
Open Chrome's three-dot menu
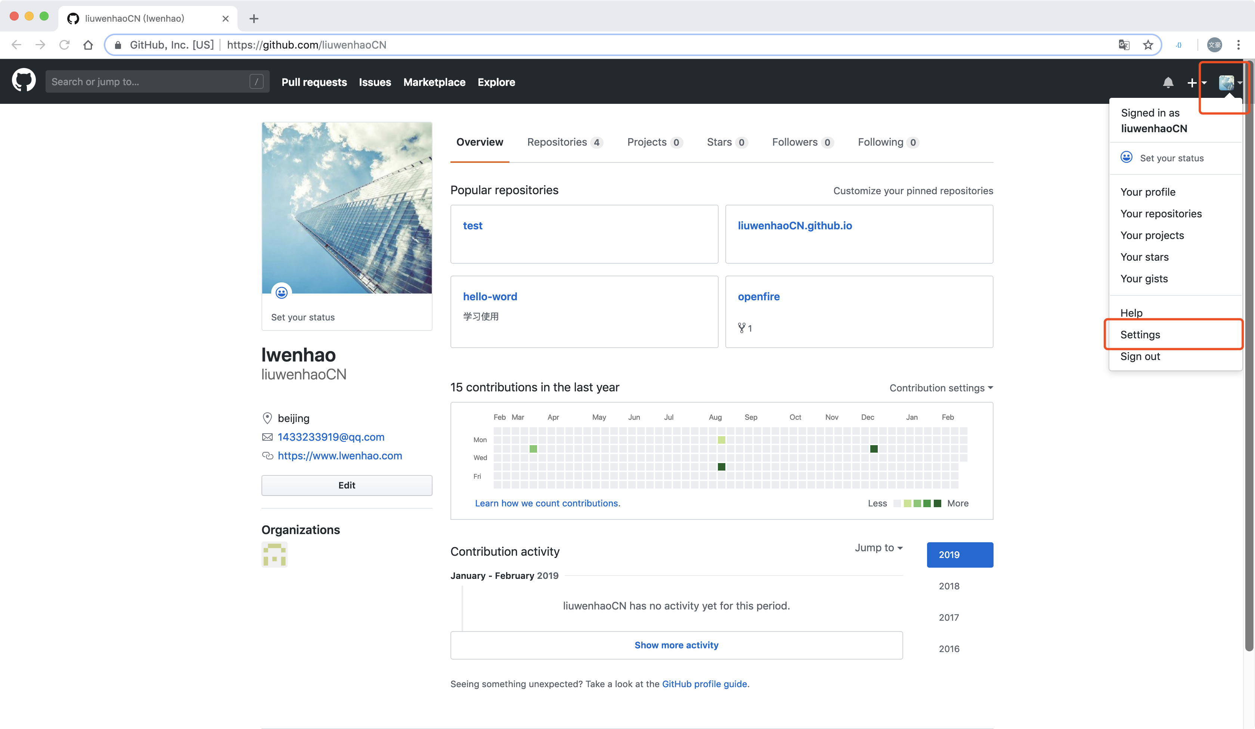(x=1239, y=45)
